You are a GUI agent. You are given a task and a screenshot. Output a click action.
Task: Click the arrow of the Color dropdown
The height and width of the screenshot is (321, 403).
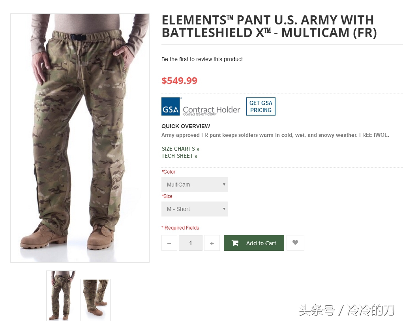point(224,185)
